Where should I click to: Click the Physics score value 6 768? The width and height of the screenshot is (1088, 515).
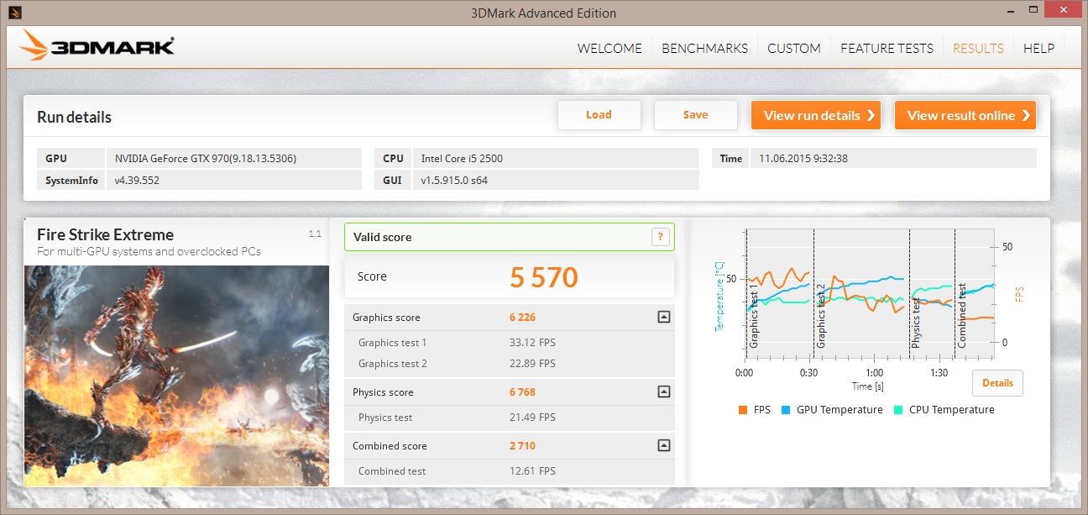coord(522,392)
